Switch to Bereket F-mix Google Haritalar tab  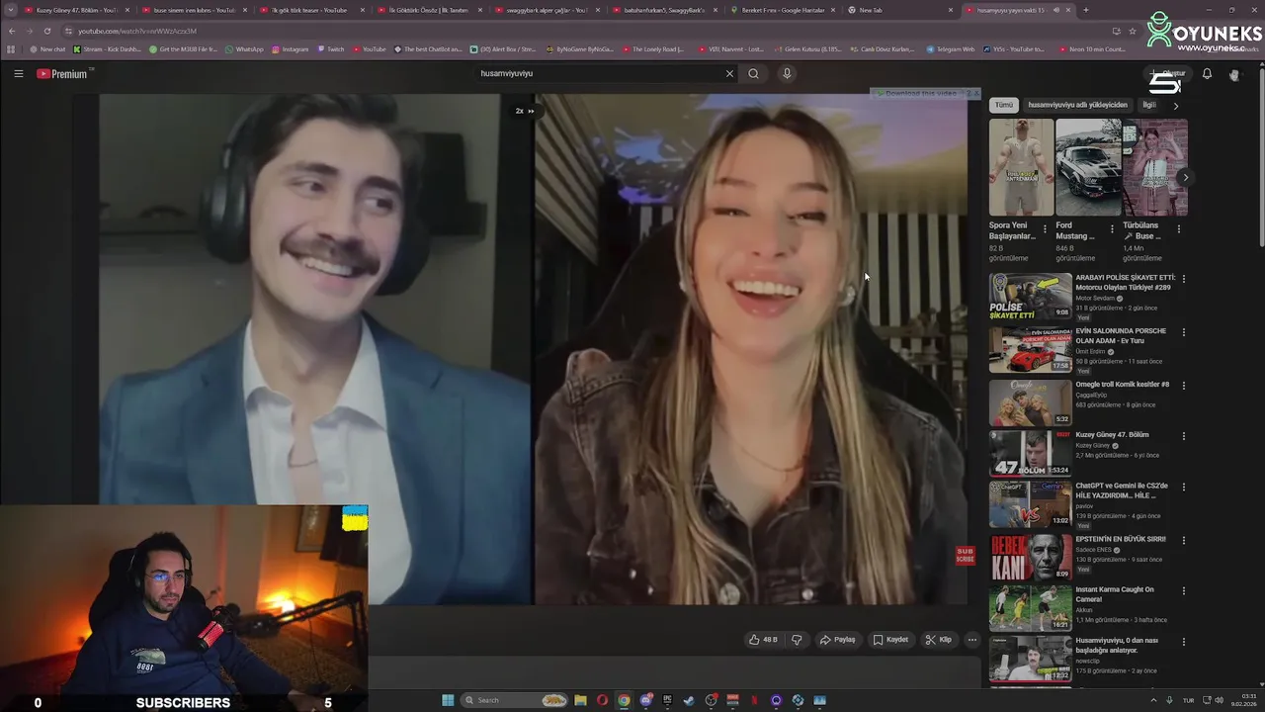(784, 10)
